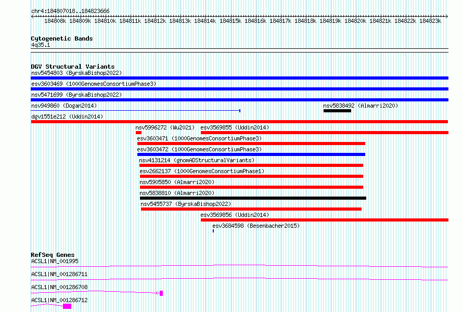Click the red nsv5455737 variant bar
Screen dimensions: 463x312
tap(251, 209)
